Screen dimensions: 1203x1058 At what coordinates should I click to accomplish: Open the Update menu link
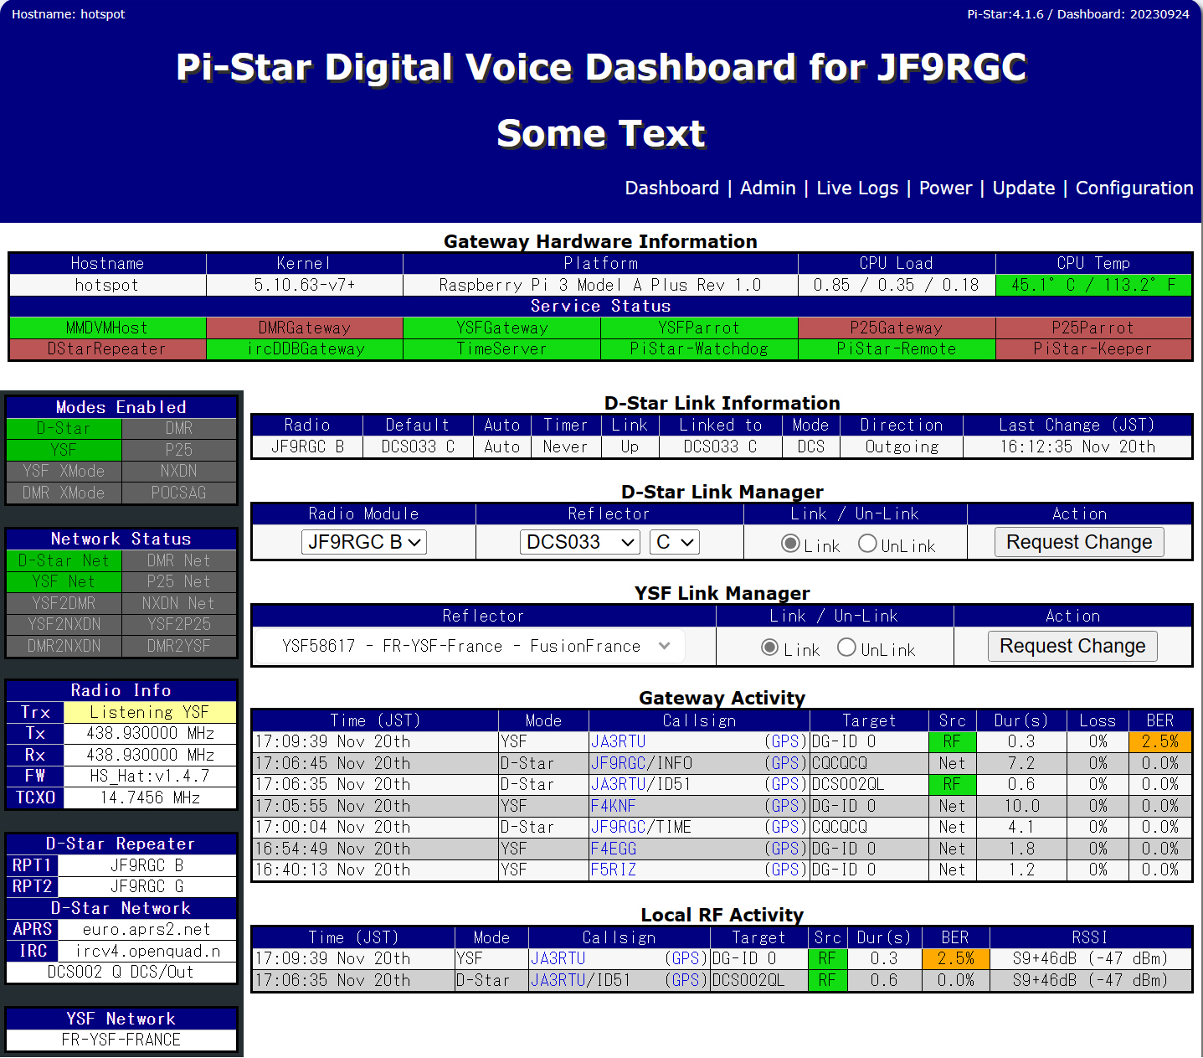tap(1023, 188)
